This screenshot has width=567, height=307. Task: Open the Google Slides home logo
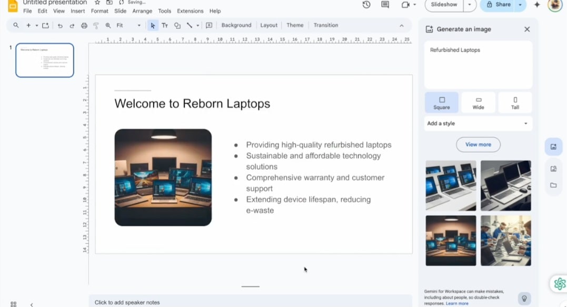click(13, 6)
